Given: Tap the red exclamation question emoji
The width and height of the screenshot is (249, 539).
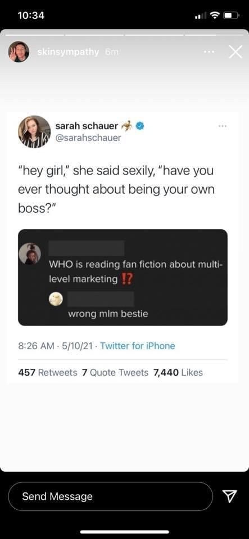Looking at the screenshot, I should pyautogui.click(x=127, y=279).
